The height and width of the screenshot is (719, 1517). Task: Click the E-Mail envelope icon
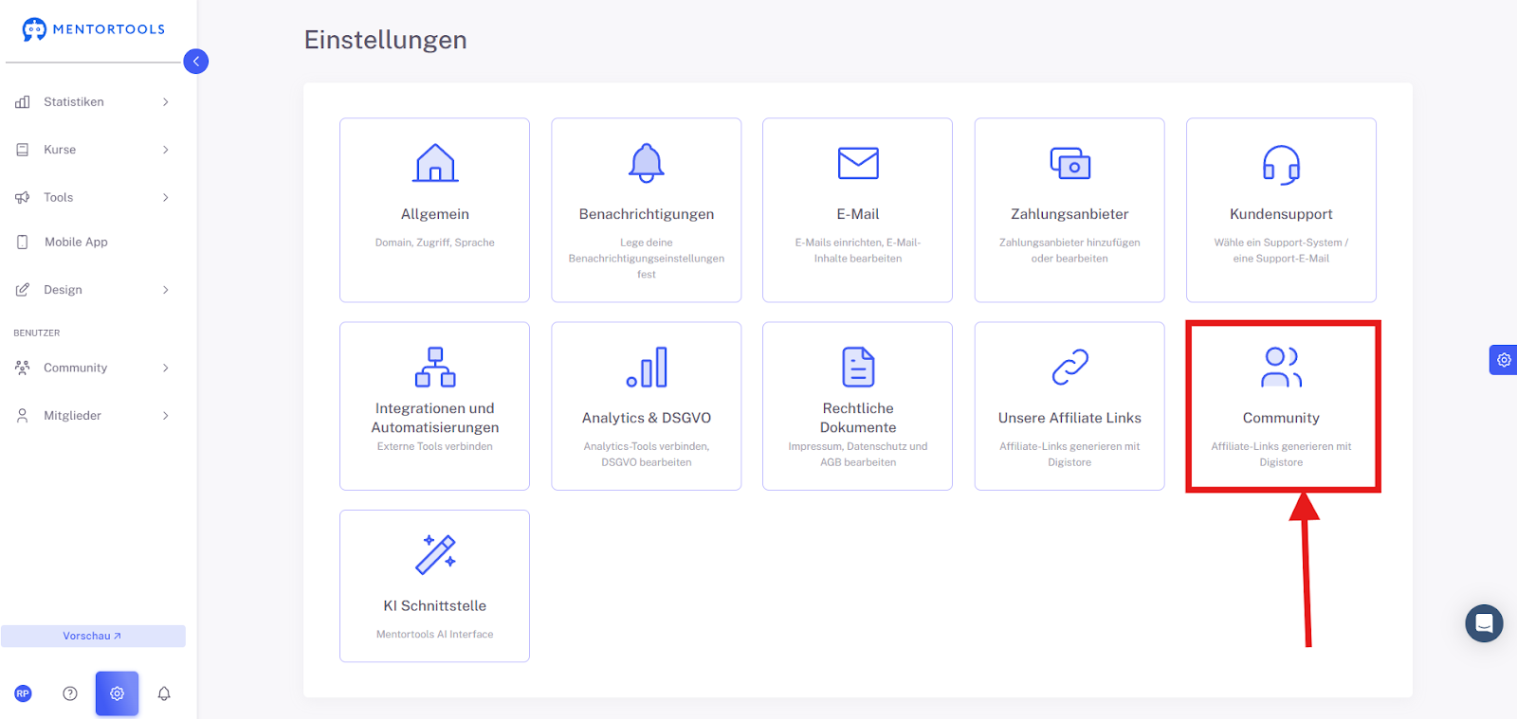pyautogui.click(x=858, y=163)
